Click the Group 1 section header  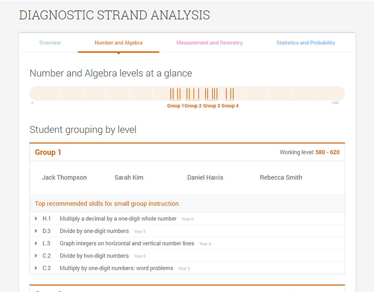pos(48,152)
